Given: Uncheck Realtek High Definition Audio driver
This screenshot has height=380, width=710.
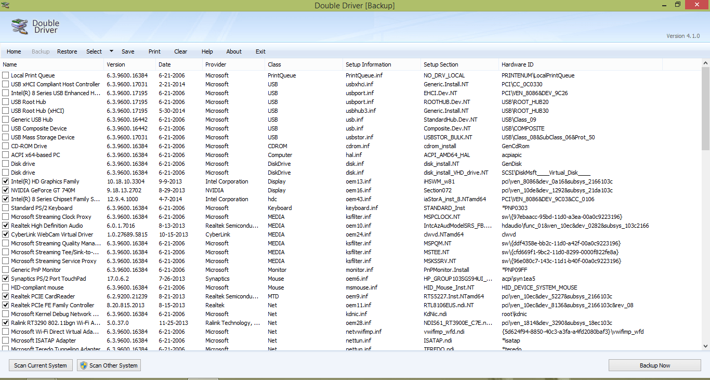Looking at the screenshot, I should coord(6,226).
